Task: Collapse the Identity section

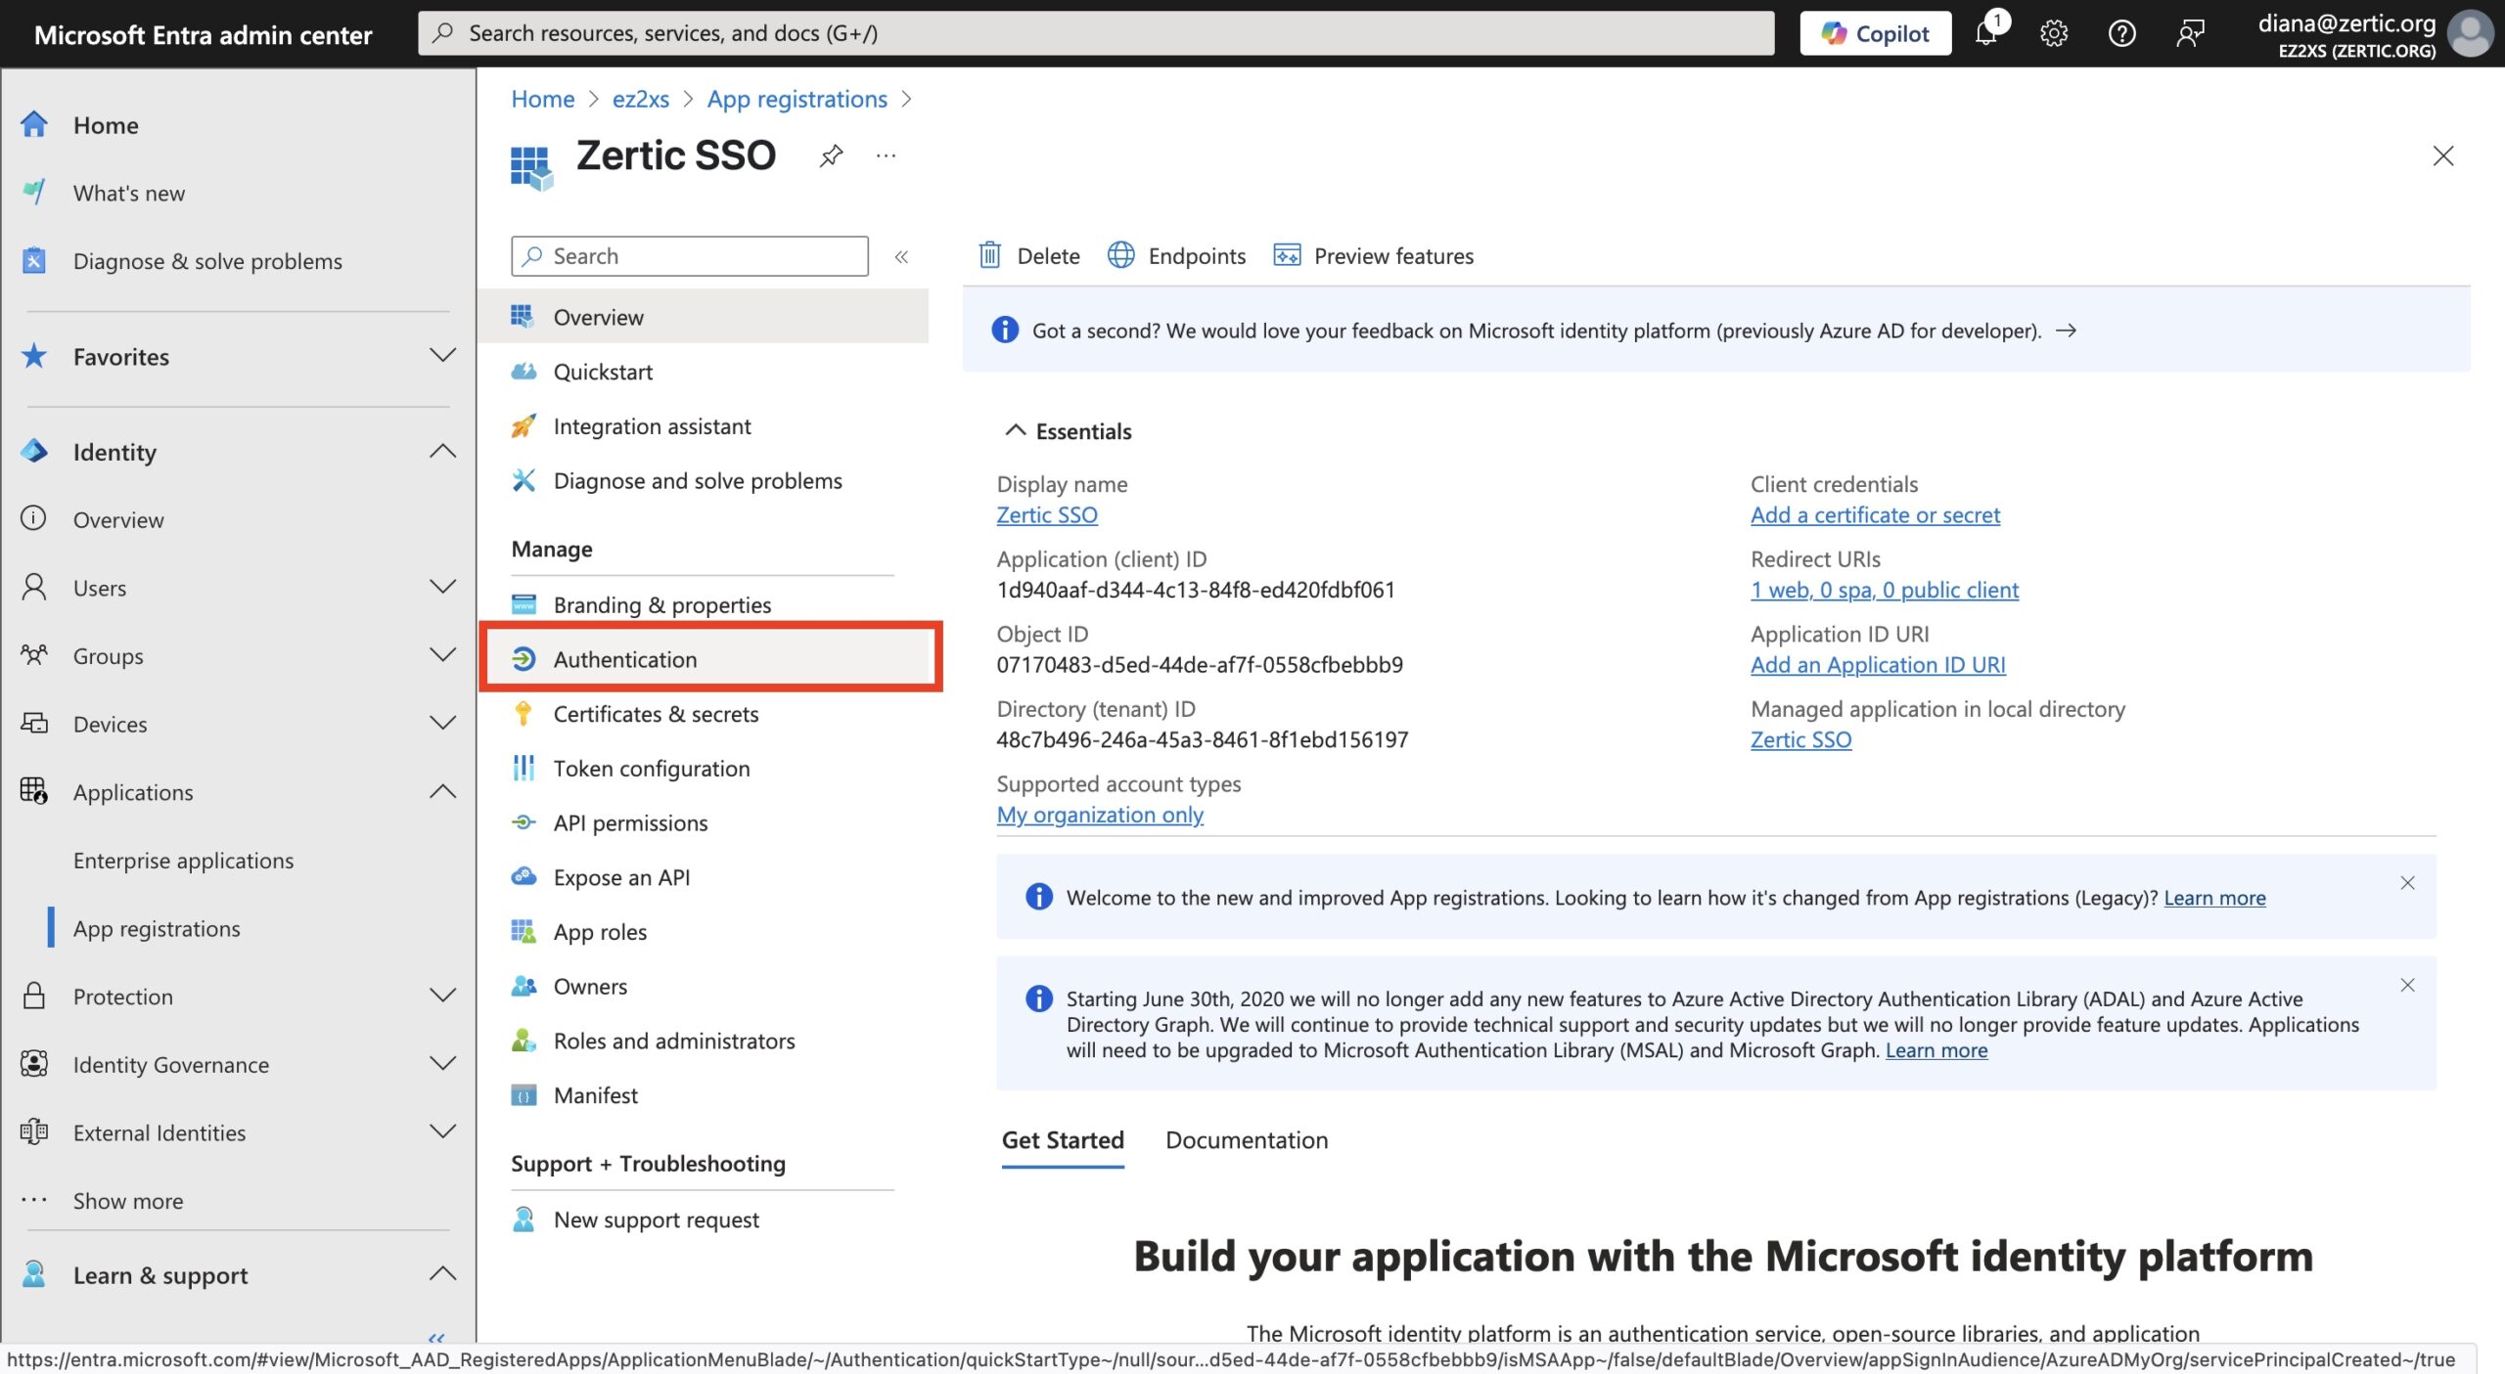Action: coord(442,451)
